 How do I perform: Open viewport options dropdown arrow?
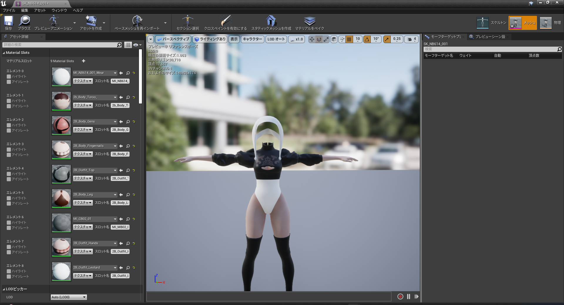tap(151, 39)
